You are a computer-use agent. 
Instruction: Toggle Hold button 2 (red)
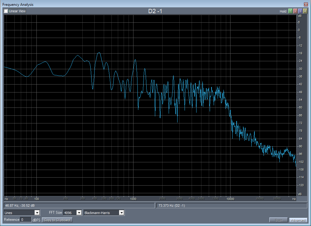click(x=295, y=11)
